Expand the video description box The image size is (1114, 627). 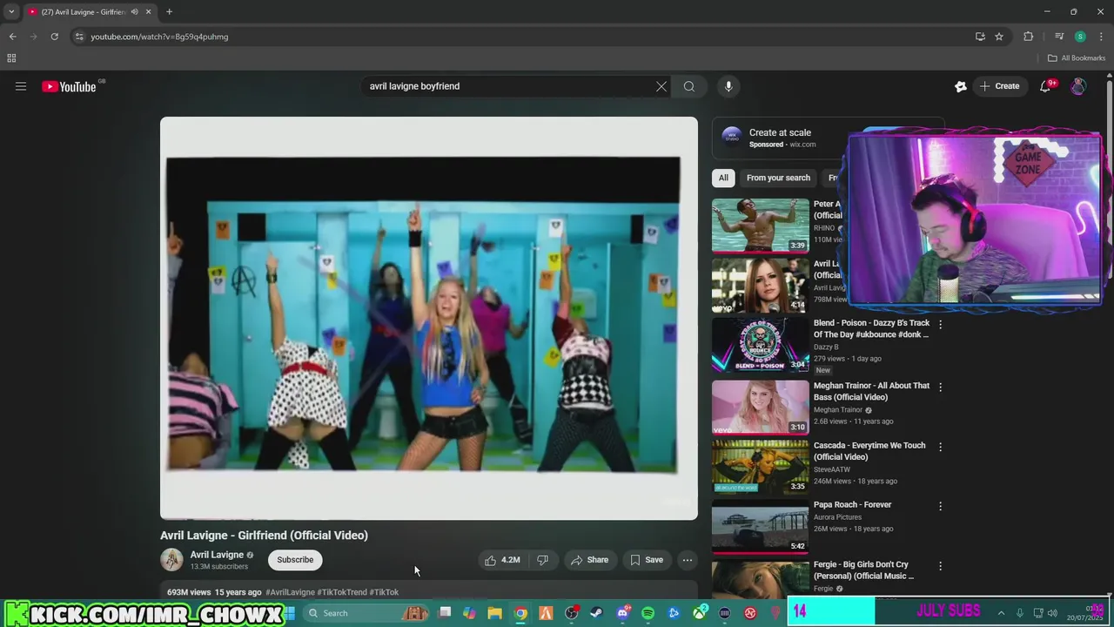[429, 591]
